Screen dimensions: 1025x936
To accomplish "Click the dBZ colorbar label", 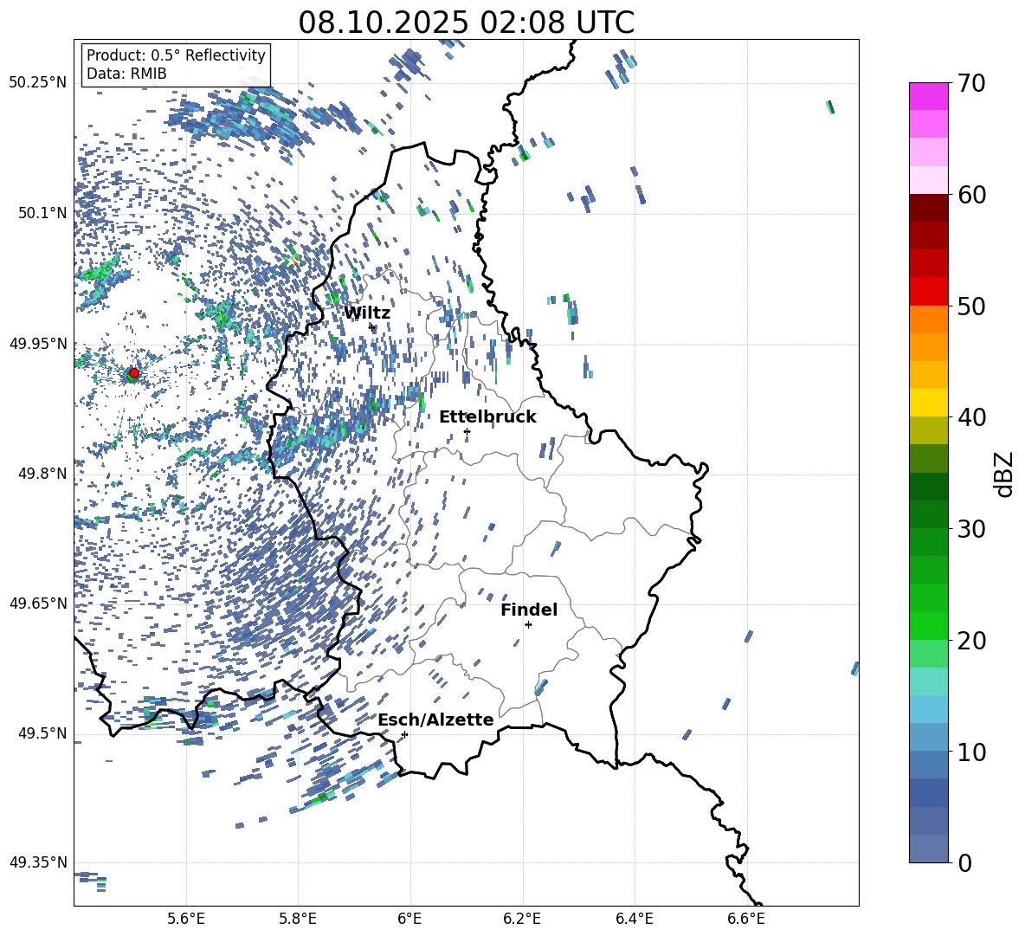I will [x=1005, y=474].
